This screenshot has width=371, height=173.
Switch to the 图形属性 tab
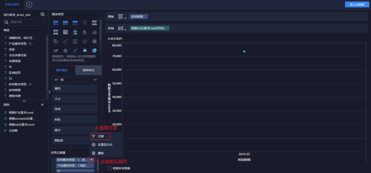pyautogui.click(x=62, y=70)
